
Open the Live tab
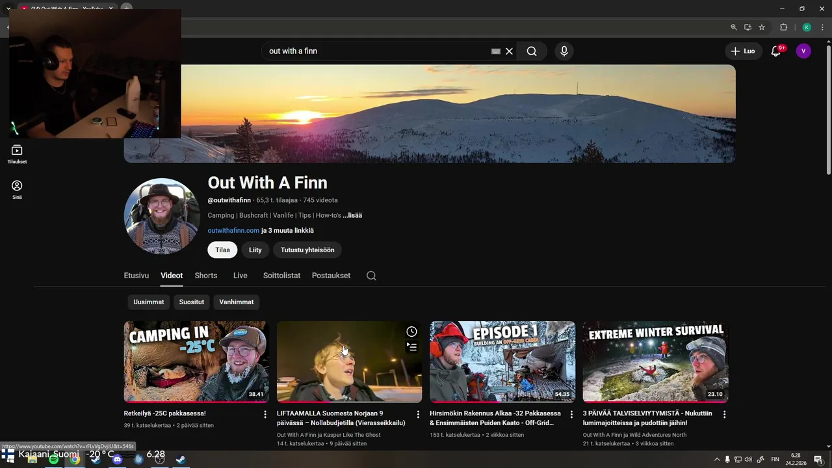click(240, 276)
